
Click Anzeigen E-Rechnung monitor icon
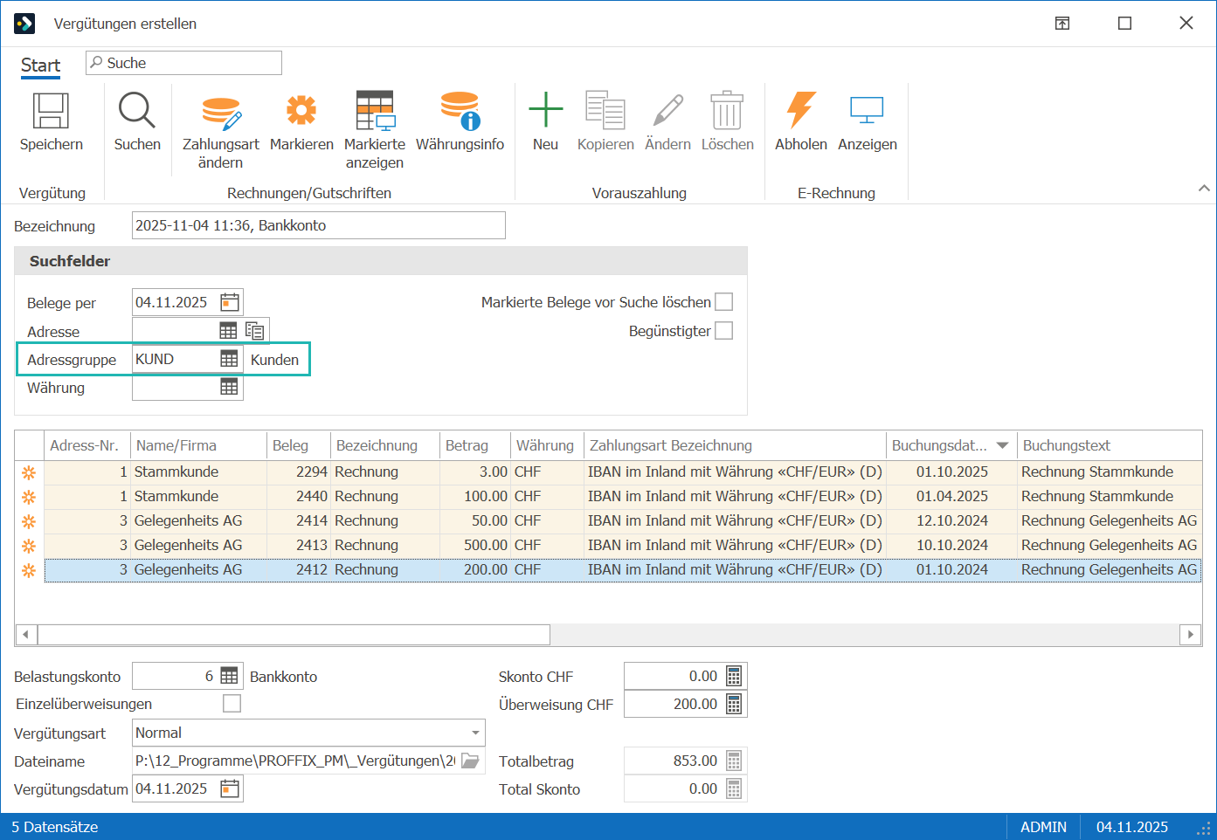point(868,110)
